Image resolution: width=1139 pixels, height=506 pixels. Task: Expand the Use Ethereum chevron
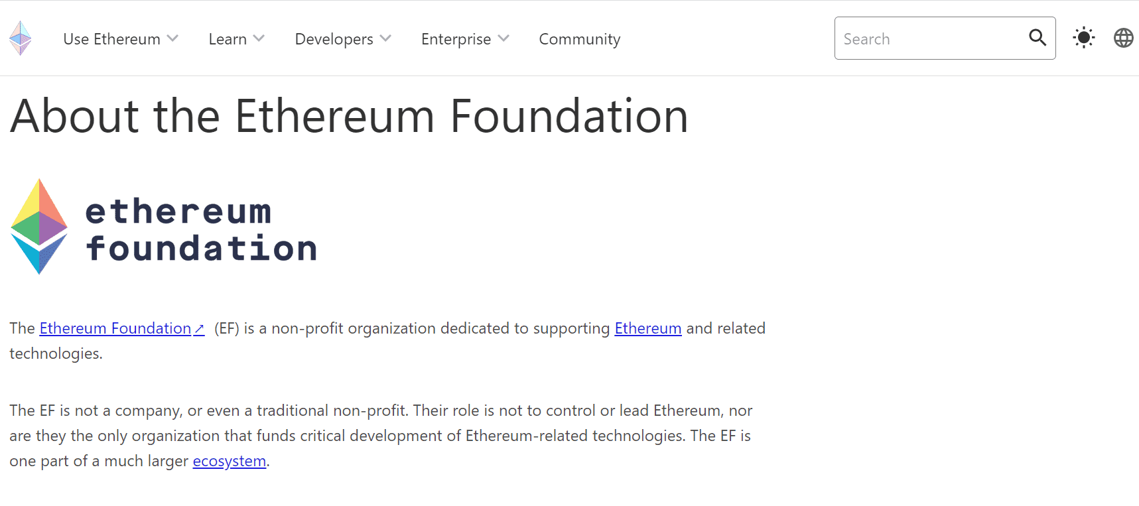[172, 38]
